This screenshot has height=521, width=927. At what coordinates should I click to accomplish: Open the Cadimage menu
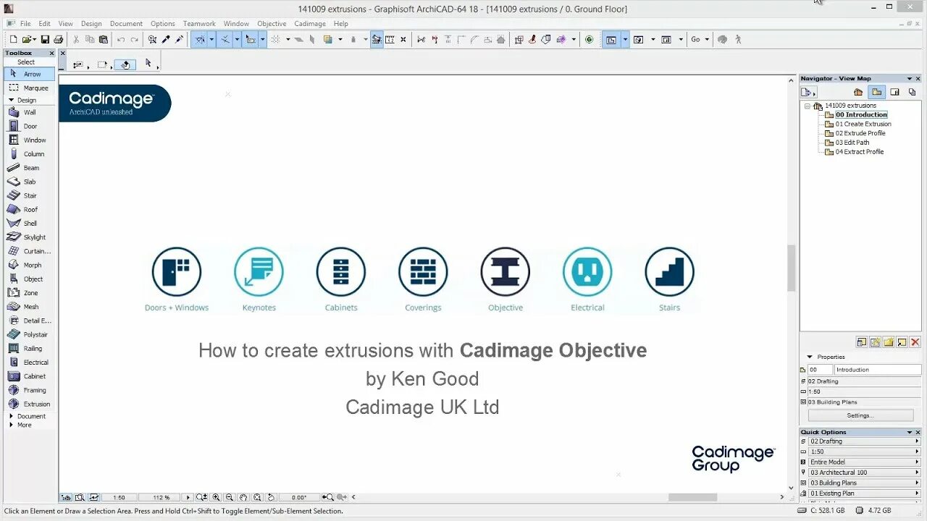coord(310,24)
